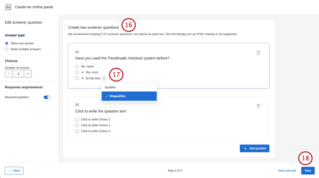Delete question Q1 with trash icon
The image size is (319, 178).
258,53
